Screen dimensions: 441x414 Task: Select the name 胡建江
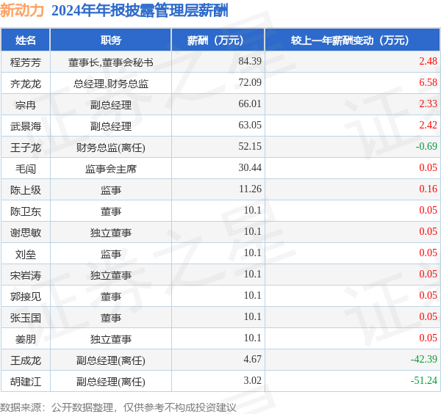(26, 382)
